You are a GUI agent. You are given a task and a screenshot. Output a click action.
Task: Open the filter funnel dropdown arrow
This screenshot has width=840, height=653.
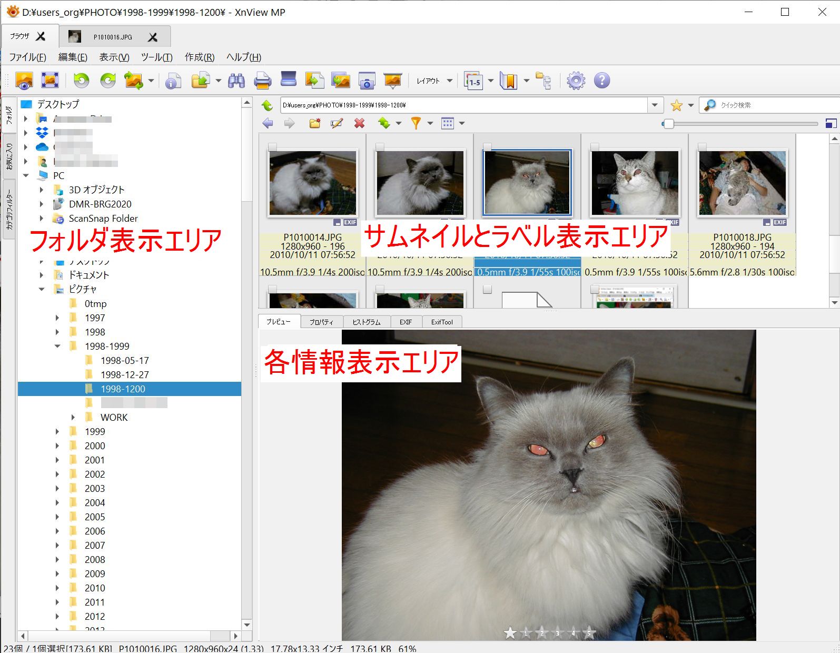pyautogui.click(x=430, y=123)
